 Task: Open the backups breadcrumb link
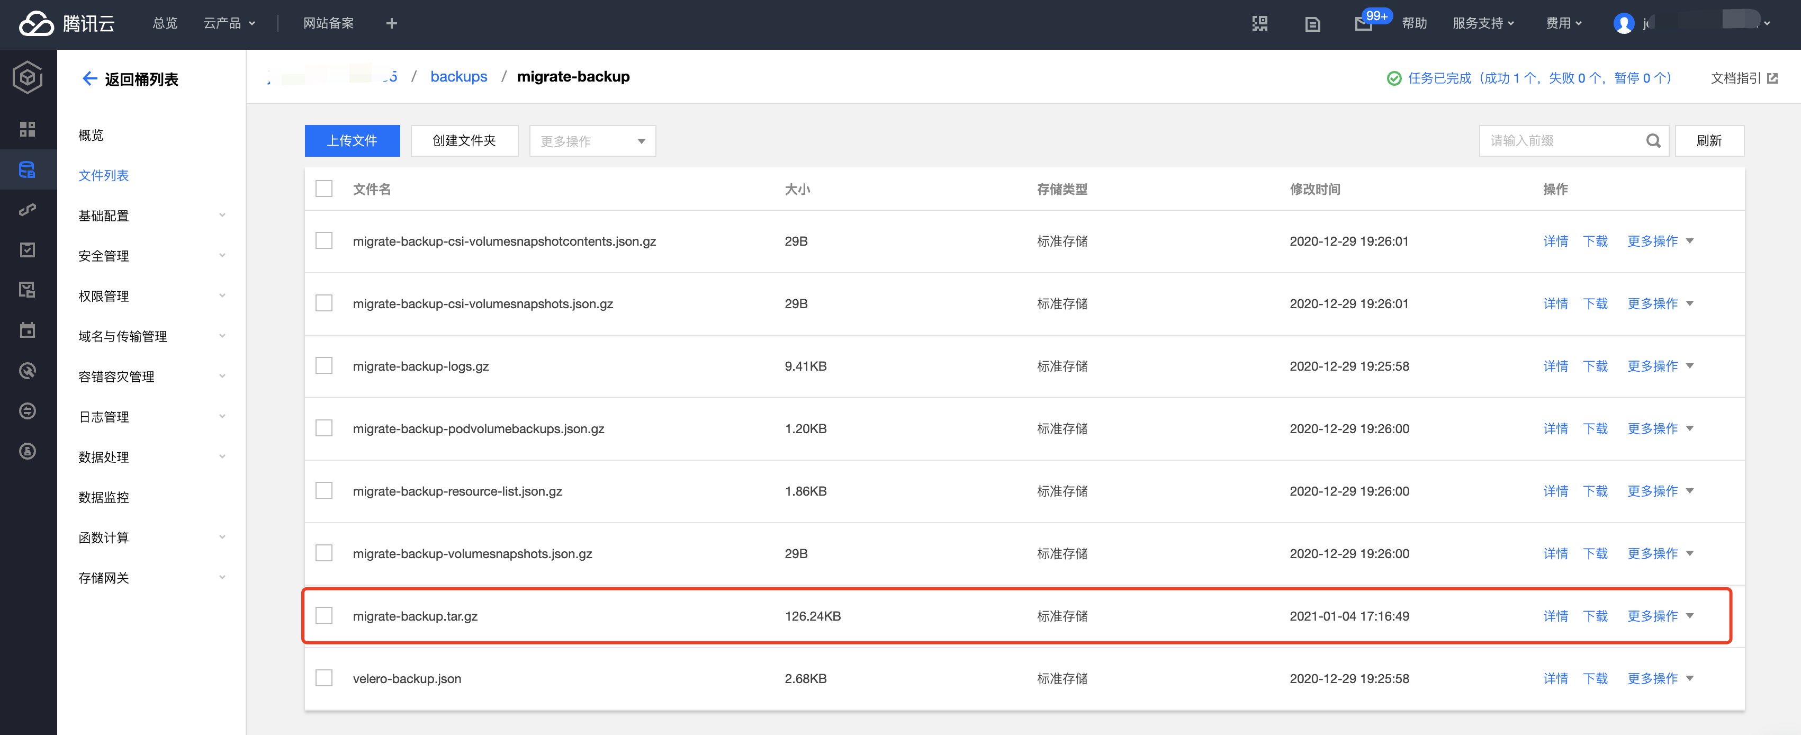[458, 77]
